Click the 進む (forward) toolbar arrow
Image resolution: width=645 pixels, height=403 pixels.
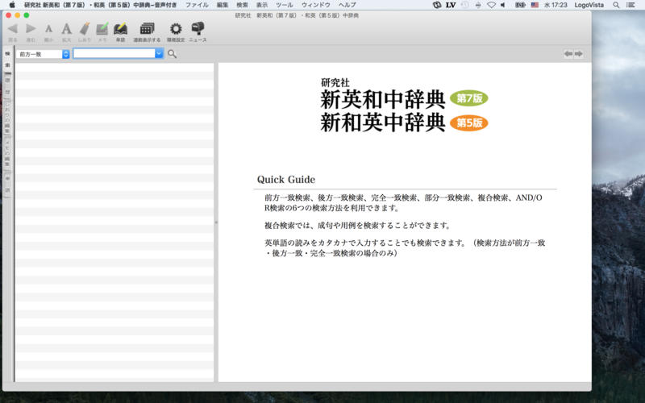(x=31, y=29)
